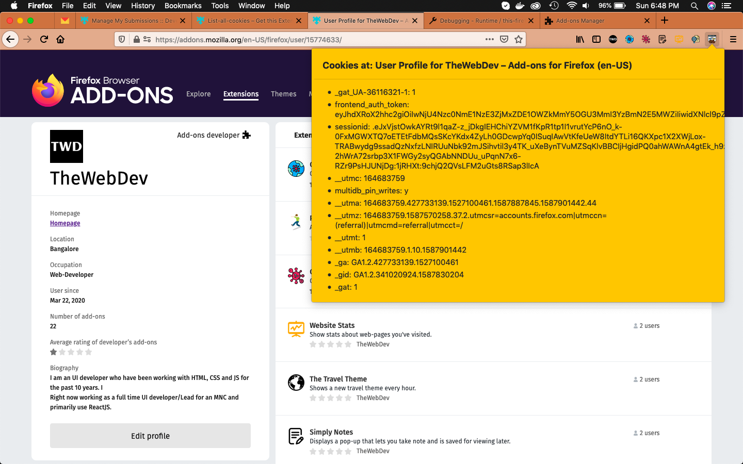Viewport: 743px width, 464px height.
Task: Click the multidb_pin_writes cookie entry
Action: (x=372, y=191)
